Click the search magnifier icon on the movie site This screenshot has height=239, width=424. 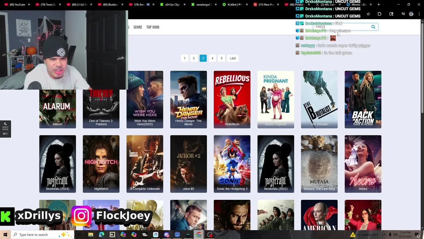pos(373,27)
